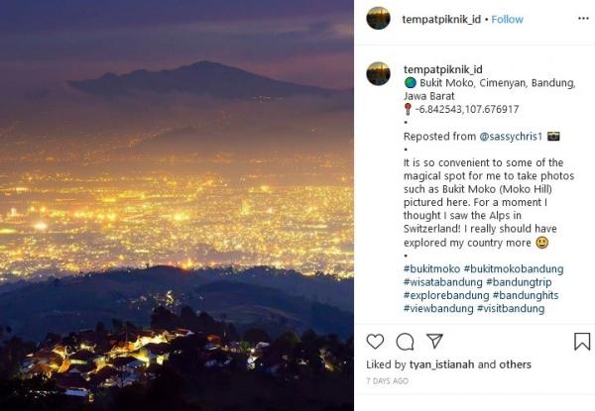Visit the @sassychris1 mention
Viewport: 595px width, 411px height.
click(510, 135)
